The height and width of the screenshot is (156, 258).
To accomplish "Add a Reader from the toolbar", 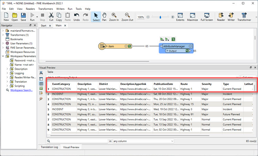I will tap(221, 17).
